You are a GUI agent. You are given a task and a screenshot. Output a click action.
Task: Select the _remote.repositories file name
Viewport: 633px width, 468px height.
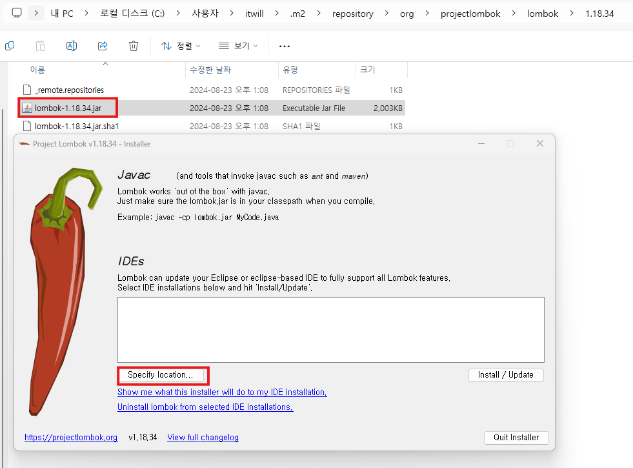click(70, 90)
